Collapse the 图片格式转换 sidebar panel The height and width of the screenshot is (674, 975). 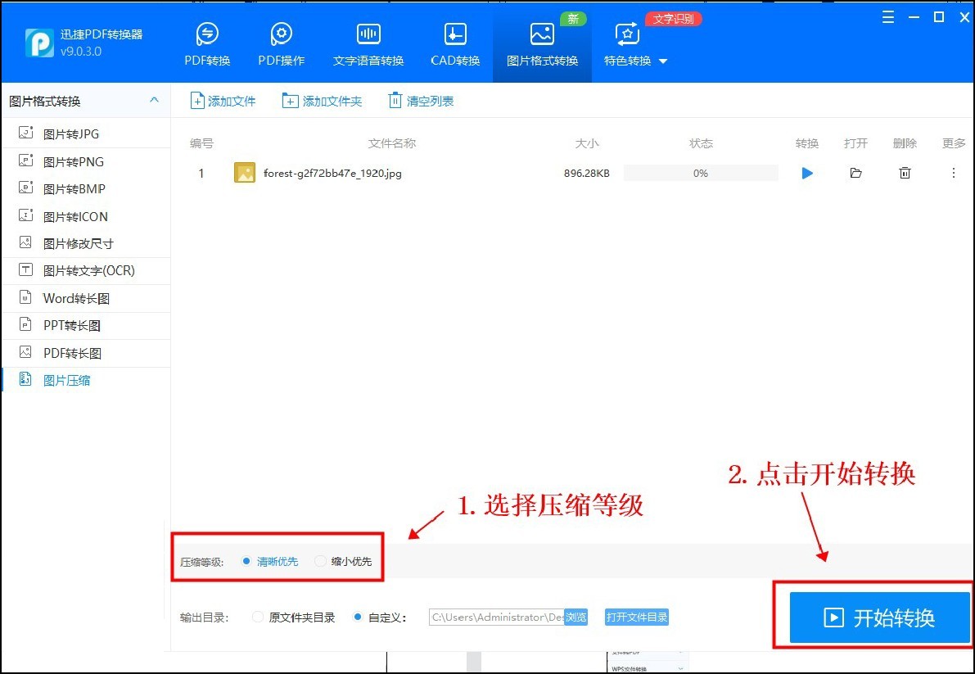[154, 99]
